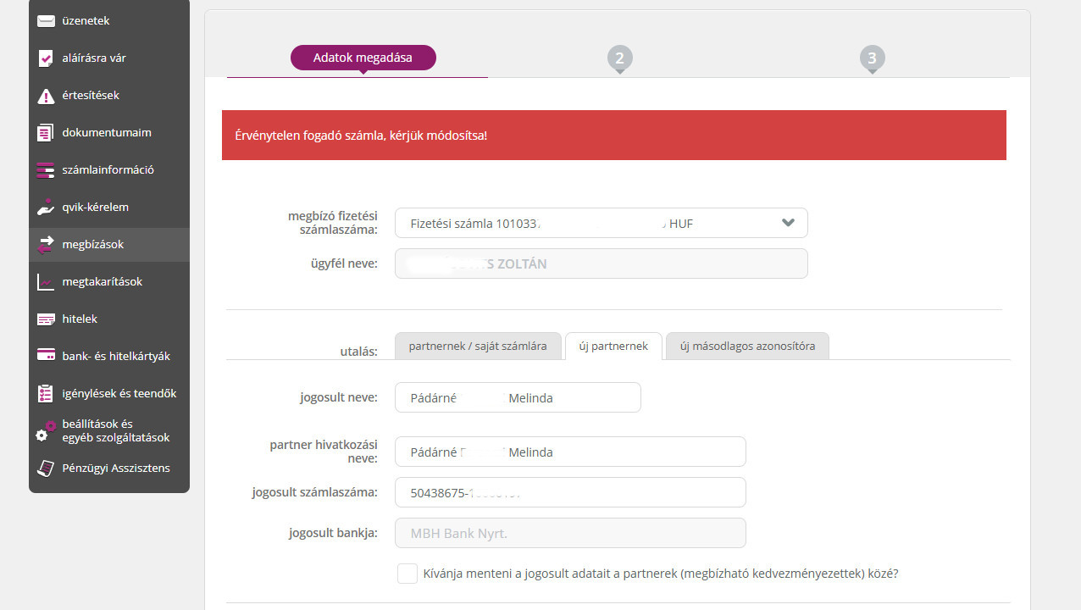Click the értesítések warning triangle icon

pos(46,96)
